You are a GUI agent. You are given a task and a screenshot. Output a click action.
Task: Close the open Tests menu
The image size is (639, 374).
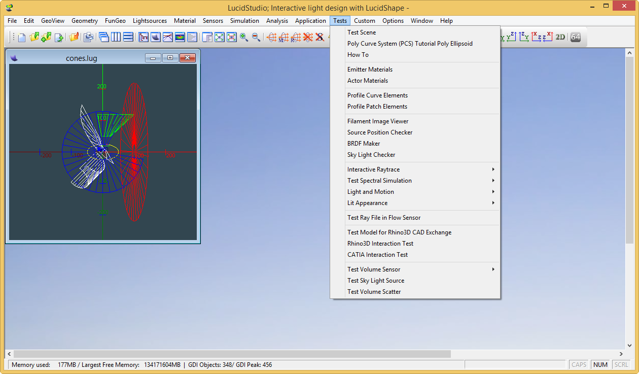(340, 21)
